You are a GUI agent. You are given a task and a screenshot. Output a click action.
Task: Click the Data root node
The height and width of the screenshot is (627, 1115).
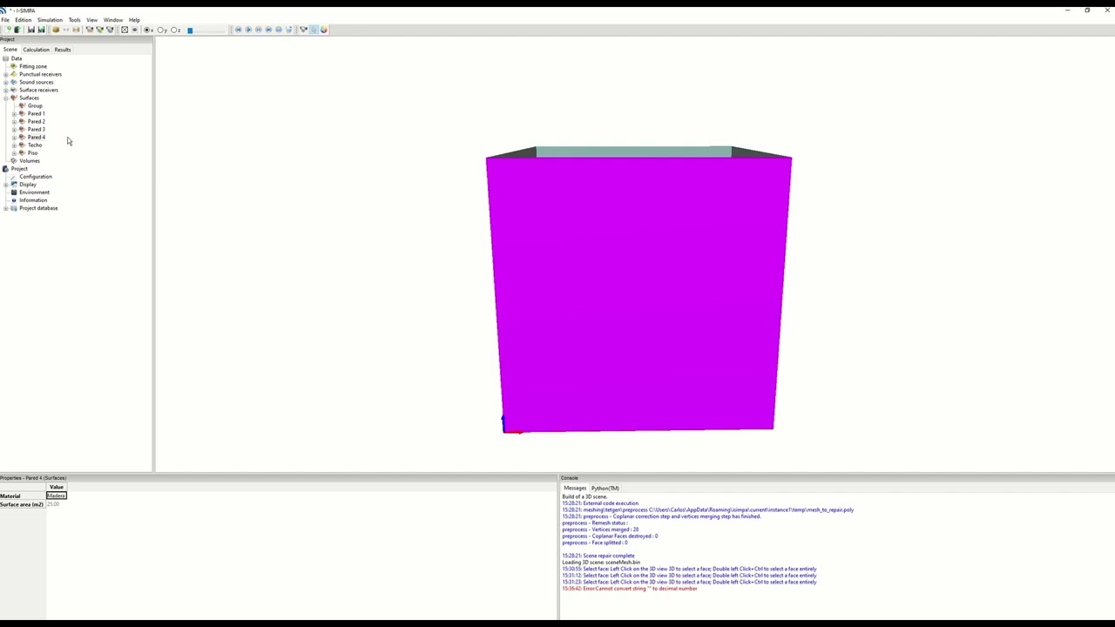point(17,58)
